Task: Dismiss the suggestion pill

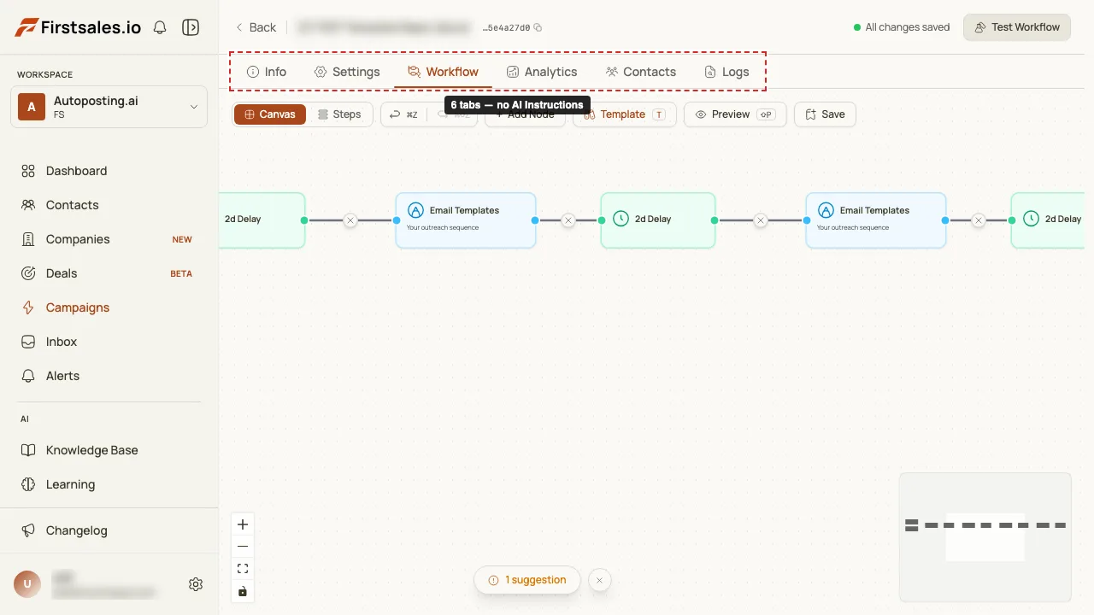Action: [599, 580]
